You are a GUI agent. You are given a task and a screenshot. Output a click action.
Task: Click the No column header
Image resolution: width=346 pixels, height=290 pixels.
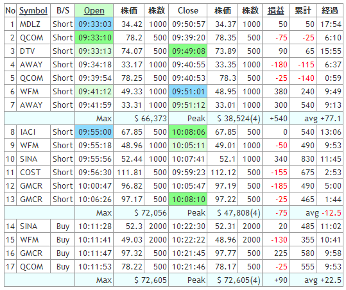[10, 10]
